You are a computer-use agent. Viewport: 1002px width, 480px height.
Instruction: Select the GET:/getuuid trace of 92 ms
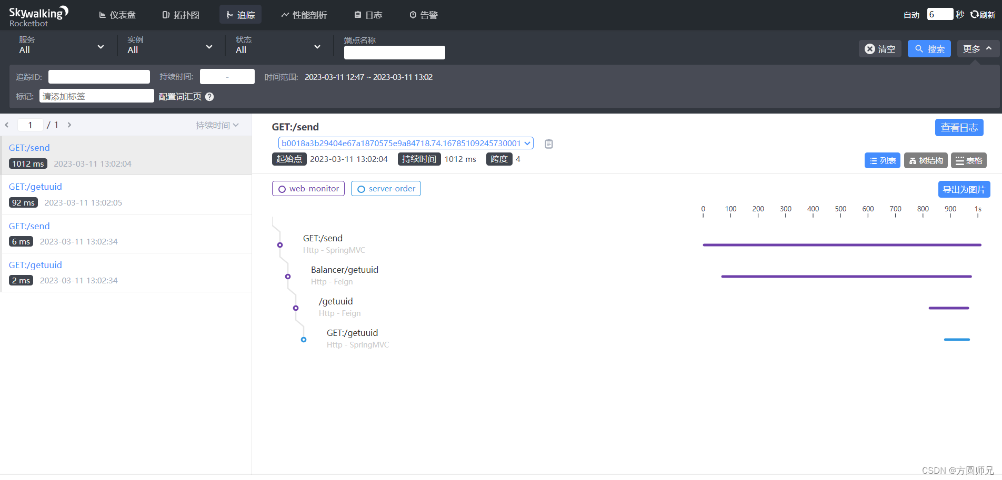126,195
